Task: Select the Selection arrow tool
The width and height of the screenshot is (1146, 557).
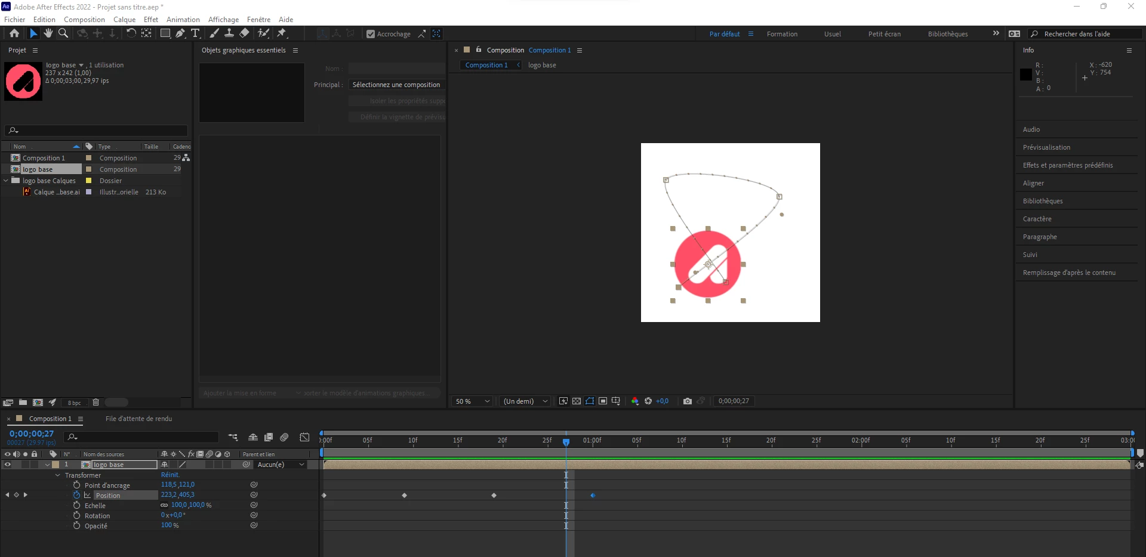Action: [x=33, y=33]
